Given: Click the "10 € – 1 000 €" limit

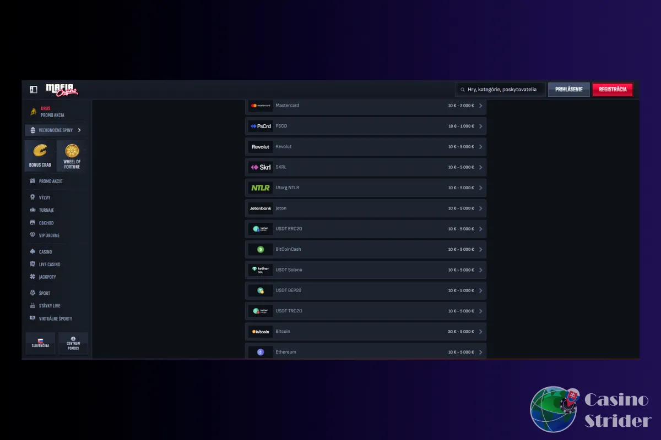Looking at the screenshot, I should [461, 126].
